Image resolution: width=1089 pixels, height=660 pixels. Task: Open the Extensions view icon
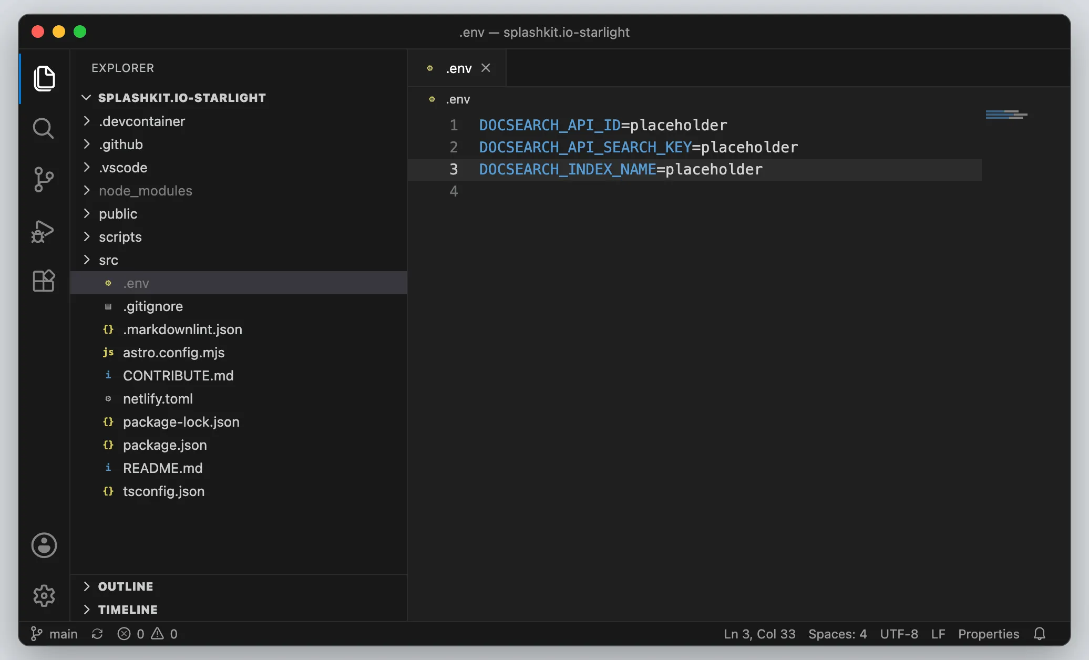click(x=44, y=281)
